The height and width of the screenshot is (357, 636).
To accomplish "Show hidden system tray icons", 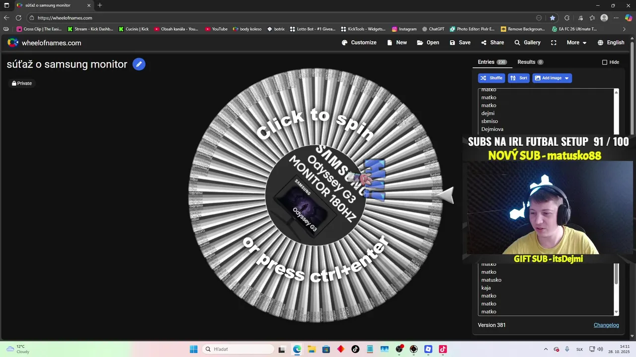I will (546, 349).
